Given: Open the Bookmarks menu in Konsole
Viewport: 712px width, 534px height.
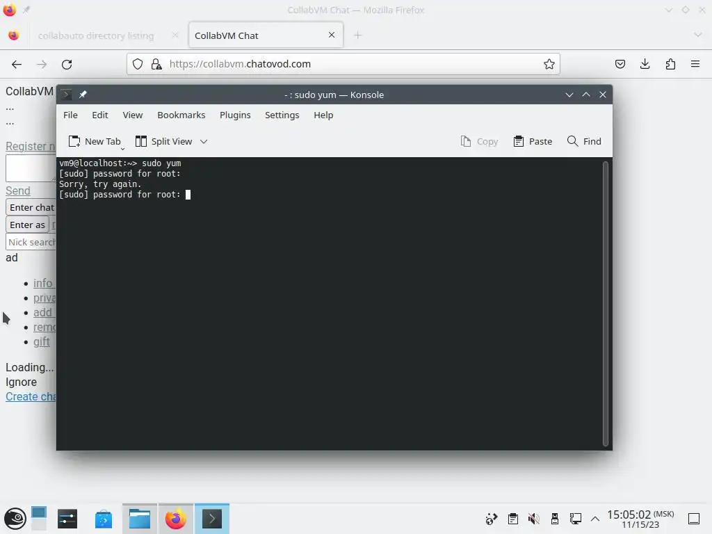Looking at the screenshot, I should 181,115.
